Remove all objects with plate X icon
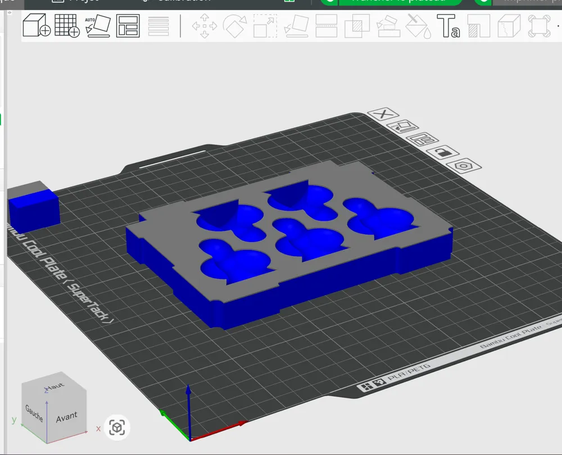Screen dimensions: 562x455 pyautogui.click(x=383, y=114)
